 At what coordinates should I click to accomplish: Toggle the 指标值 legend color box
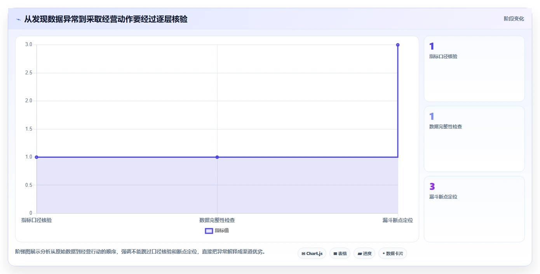209,231
